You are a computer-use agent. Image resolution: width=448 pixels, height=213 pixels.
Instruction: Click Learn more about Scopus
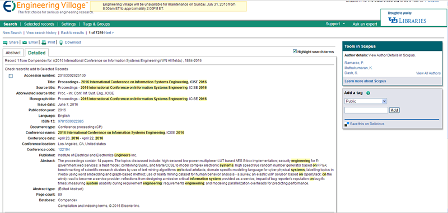tap(366, 81)
